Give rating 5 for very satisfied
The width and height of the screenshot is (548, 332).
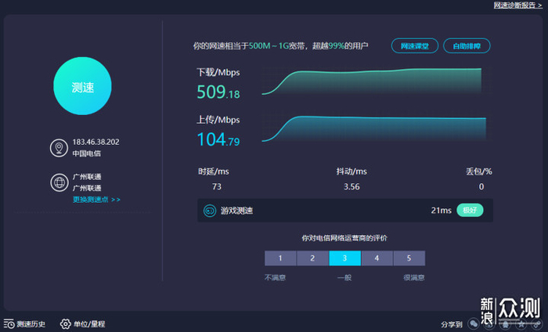coord(409,258)
